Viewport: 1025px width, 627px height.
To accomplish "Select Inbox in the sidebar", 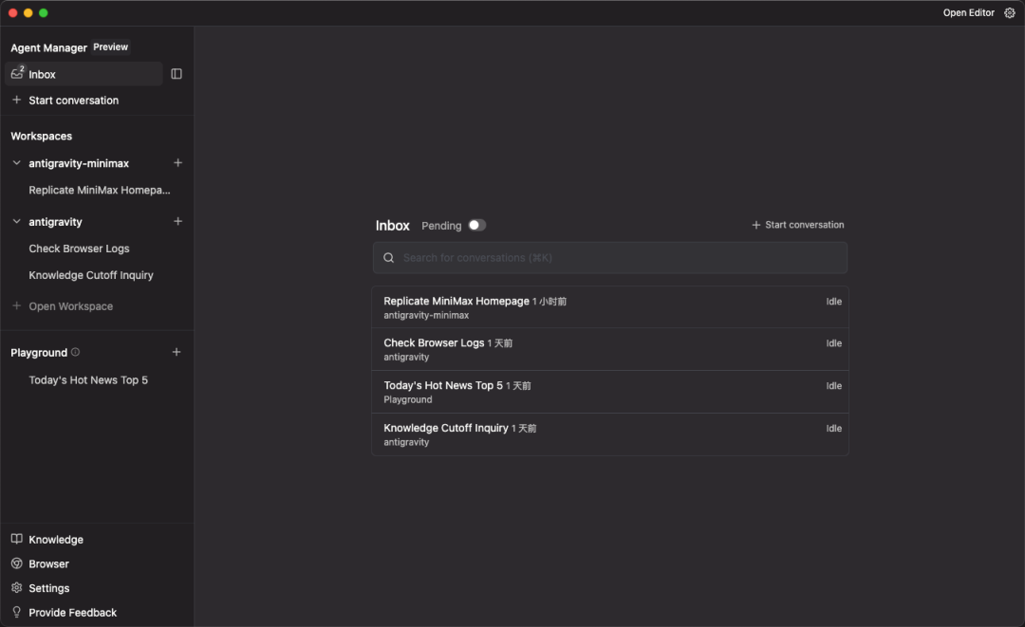I will pos(43,74).
